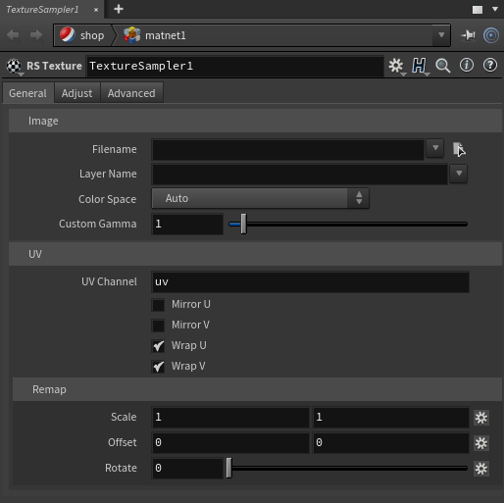The height and width of the screenshot is (503, 504).
Task: Open the Color Space Auto dropdown
Action: coord(260,198)
